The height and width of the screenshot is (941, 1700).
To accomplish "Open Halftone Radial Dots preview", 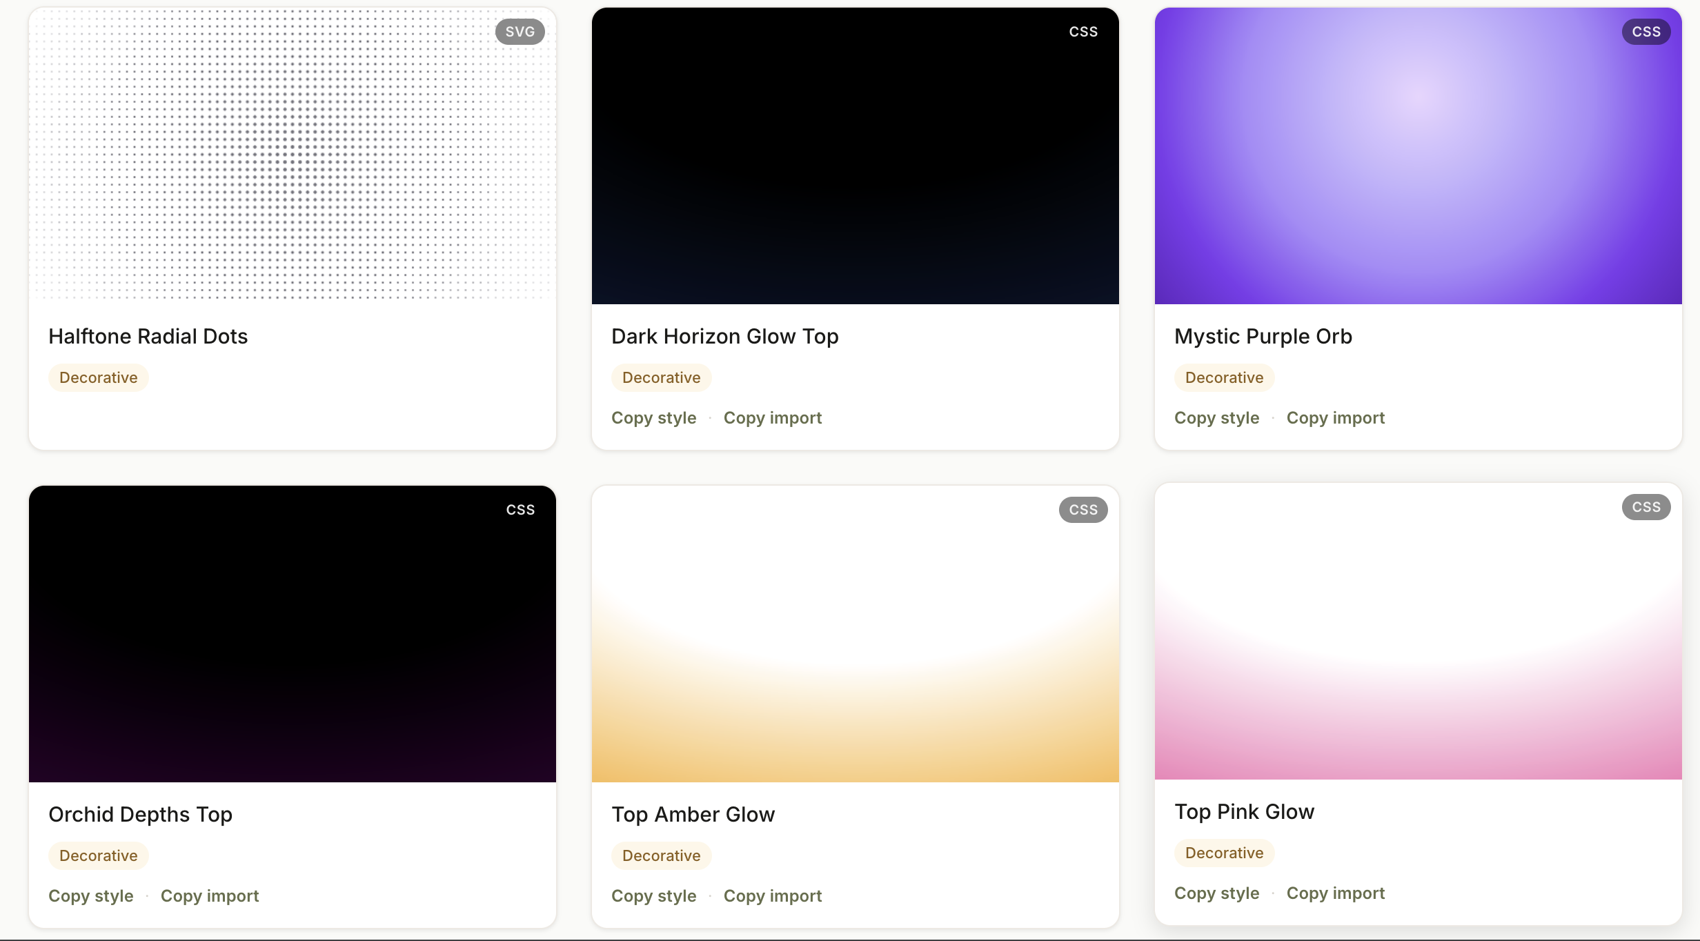I will (x=292, y=156).
